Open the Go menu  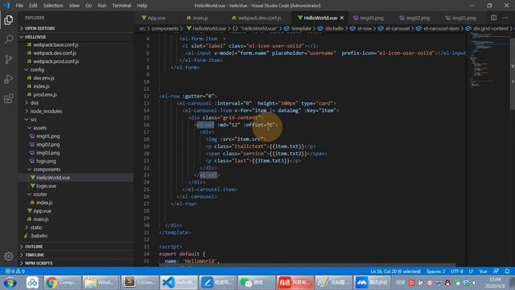tap(89, 6)
